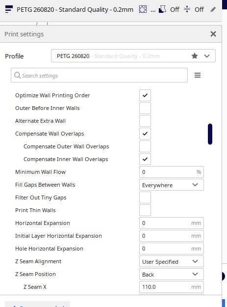Check Compensate Outer Wall Overlaps
The width and height of the screenshot is (227, 307).
pyautogui.click(x=145, y=146)
